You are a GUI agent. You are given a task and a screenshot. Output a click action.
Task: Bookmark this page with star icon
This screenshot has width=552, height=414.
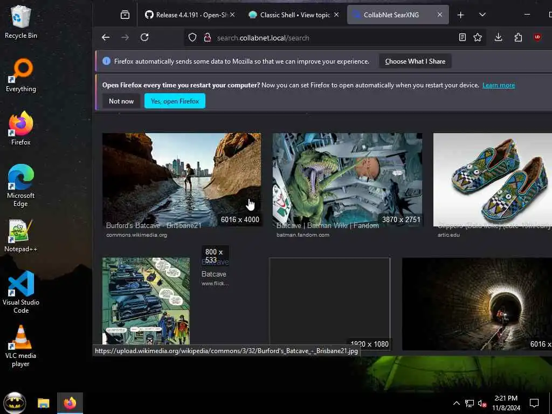(478, 37)
